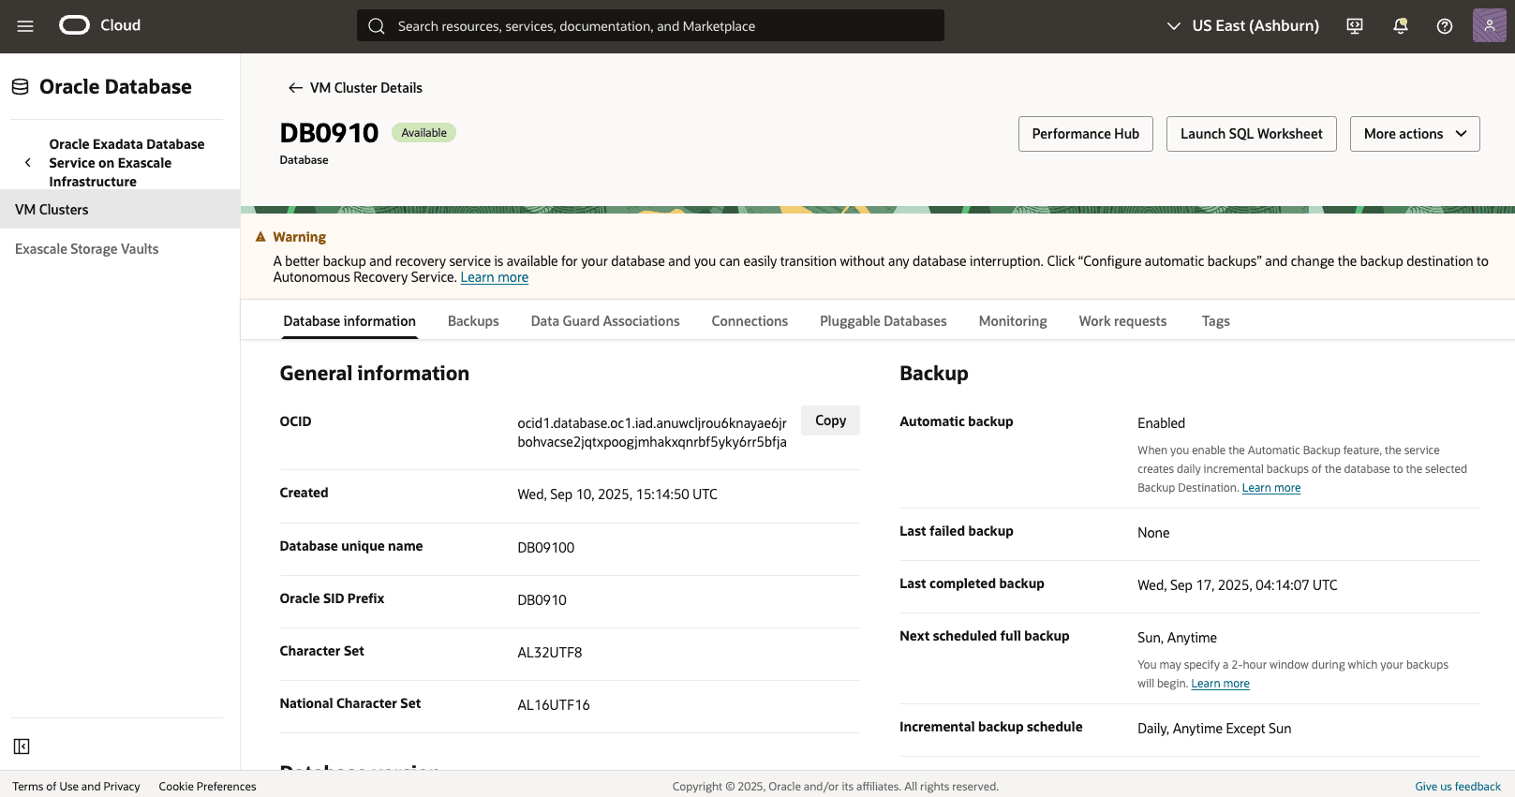
Task: Open the help question mark menu
Action: [x=1445, y=26]
